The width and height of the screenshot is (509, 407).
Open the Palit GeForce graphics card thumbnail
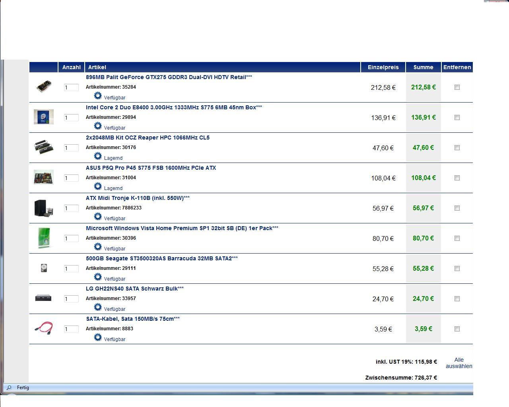click(x=44, y=86)
